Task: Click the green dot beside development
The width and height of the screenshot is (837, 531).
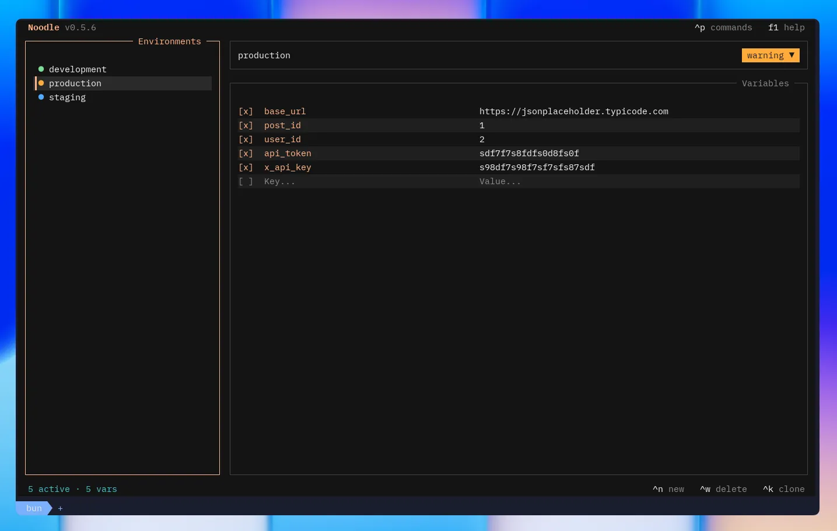Action: coord(41,69)
